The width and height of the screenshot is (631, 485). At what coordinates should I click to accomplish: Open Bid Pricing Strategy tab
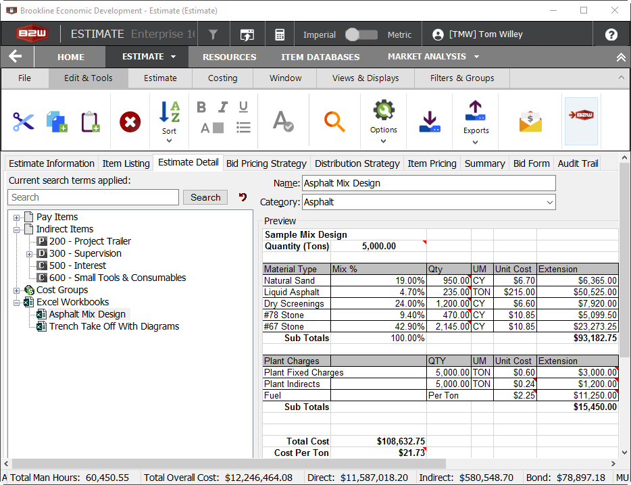(x=266, y=163)
